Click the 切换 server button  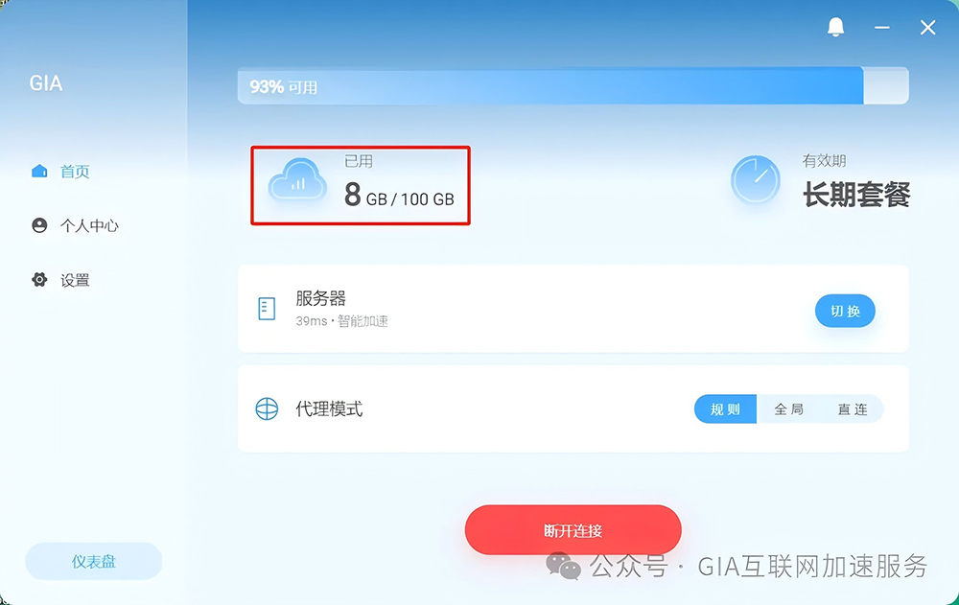pyautogui.click(x=845, y=311)
